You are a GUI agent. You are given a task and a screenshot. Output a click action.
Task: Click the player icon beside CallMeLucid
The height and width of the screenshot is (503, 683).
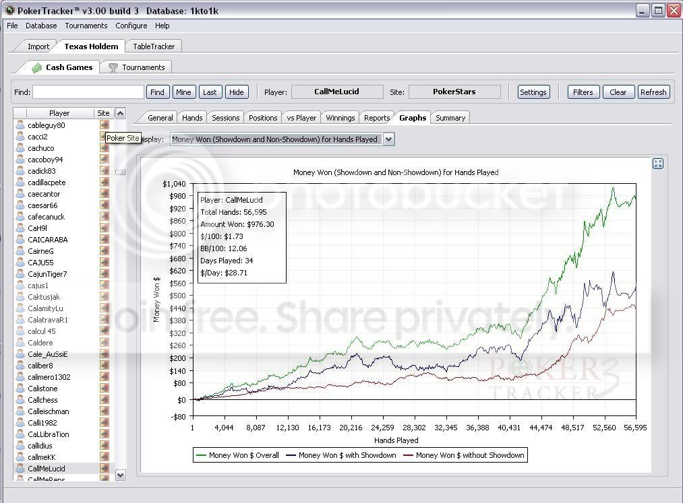(x=20, y=468)
